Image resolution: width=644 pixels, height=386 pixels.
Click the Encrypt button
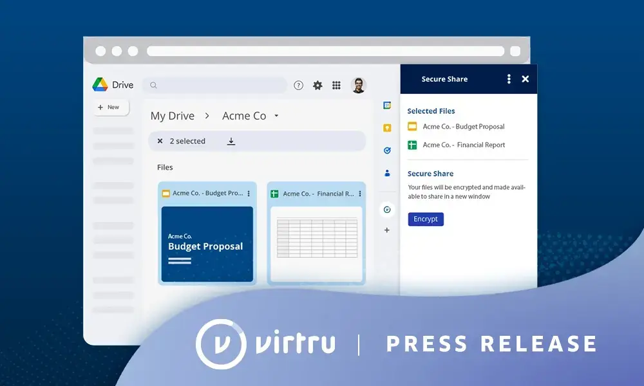[x=426, y=219]
